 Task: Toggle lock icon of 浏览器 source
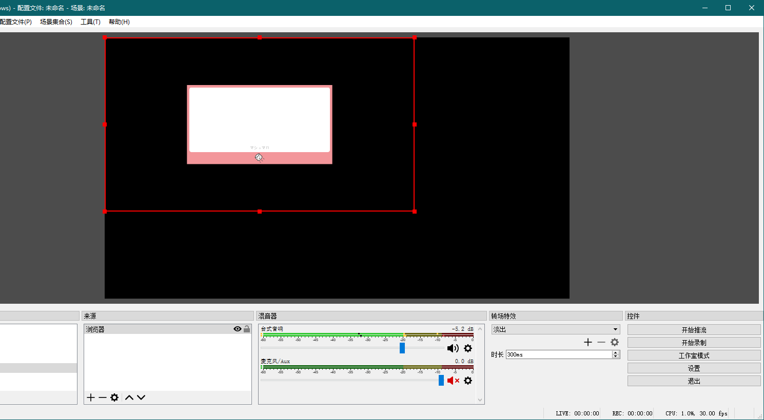pyautogui.click(x=247, y=329)
